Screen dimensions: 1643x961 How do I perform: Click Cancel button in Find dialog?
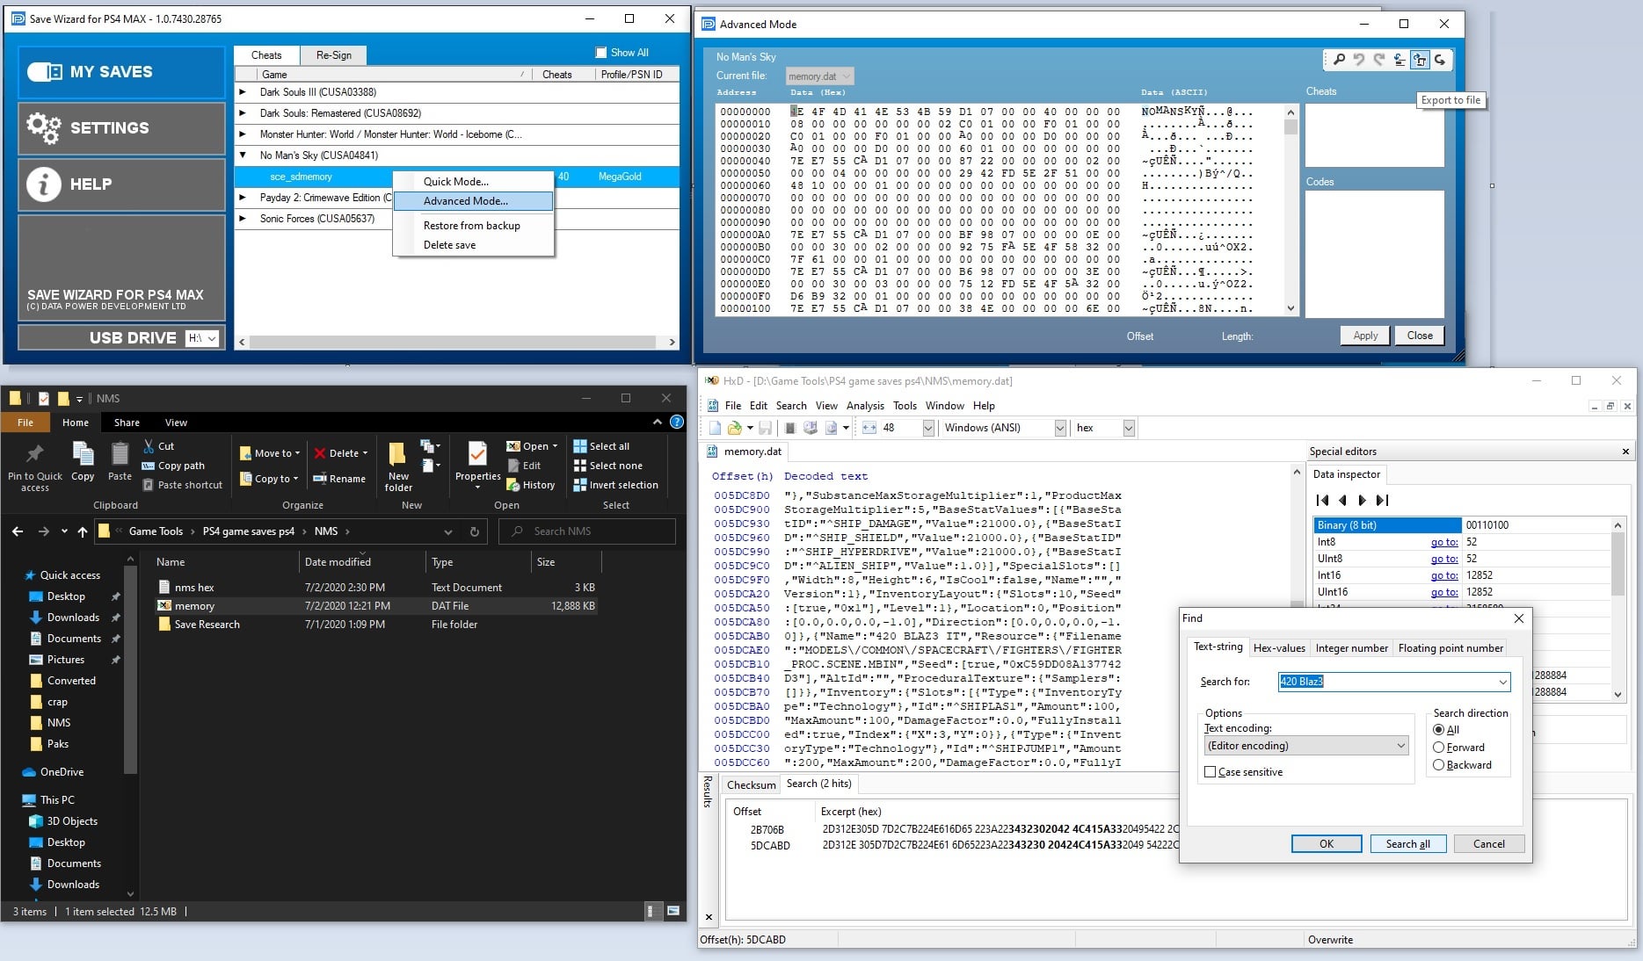tap(1489, 844)
